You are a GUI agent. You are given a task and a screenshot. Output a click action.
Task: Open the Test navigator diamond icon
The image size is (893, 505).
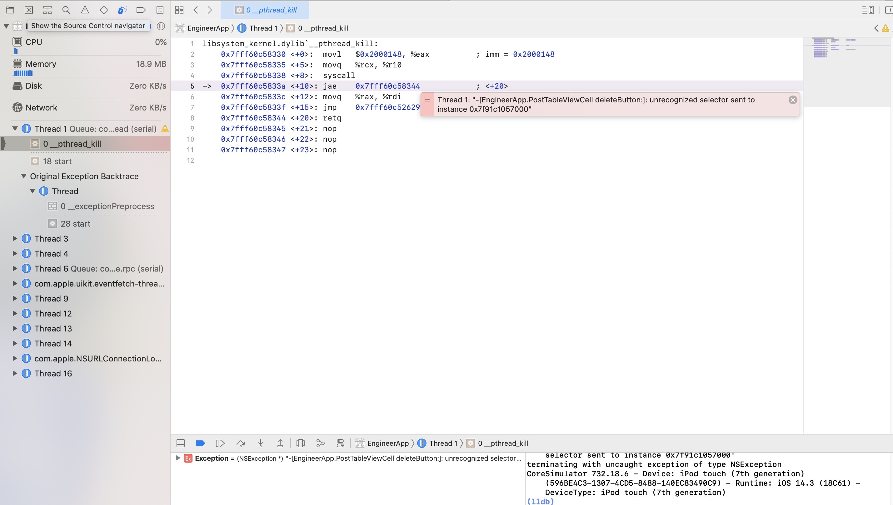tap(103, 10)
